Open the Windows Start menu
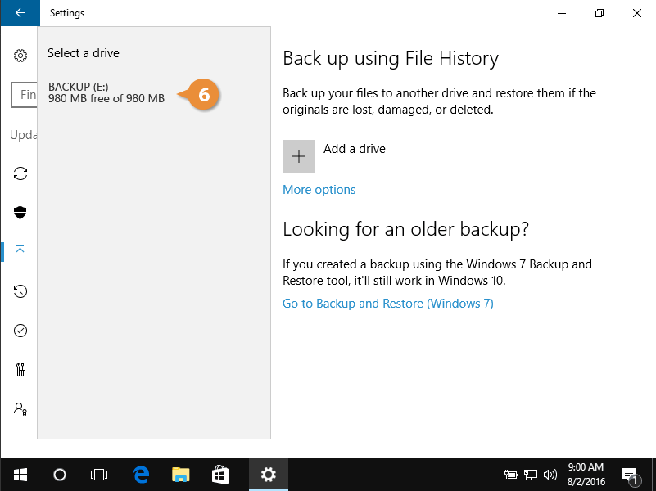The image size is (656, 491). [20, 475]
